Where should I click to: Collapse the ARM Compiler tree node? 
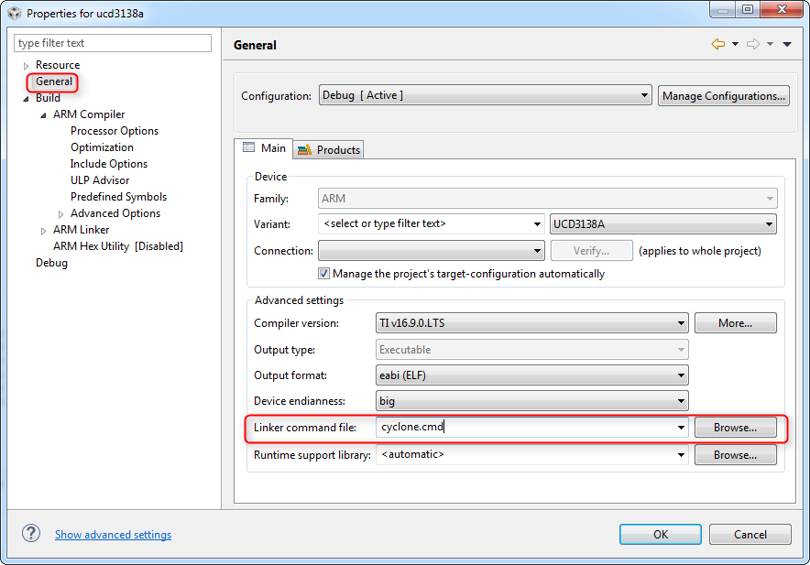tap(43, 115)
